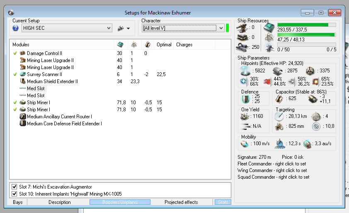This screenshot has width=349, height=213.
Task: Select the first Strip Miner I icon
Action: pyautogui.click(x=22, y=103)
